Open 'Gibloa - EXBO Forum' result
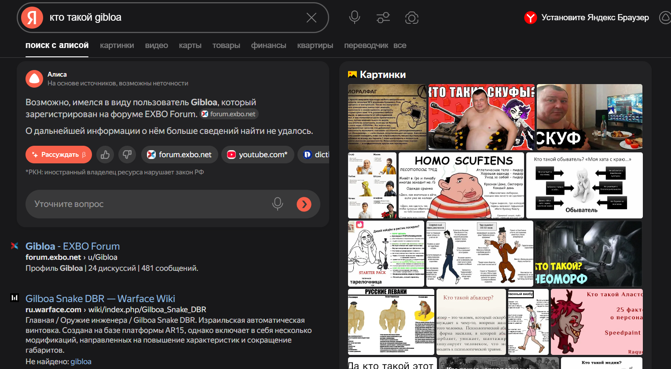Image resolution: width=671 pixels, height=369 pixels. (x=73, y=246)
